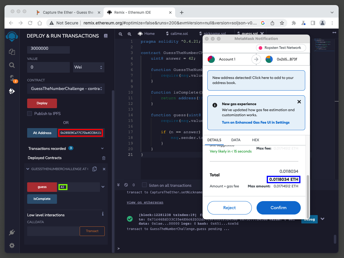Select HEX tab in MetaMask
Screen dimensions: 344x258
[256, 140]
